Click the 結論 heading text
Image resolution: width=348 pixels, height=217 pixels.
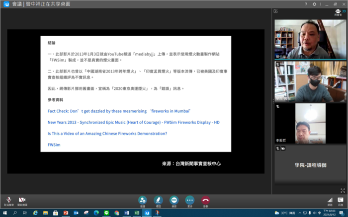click(x=52, y=43)
